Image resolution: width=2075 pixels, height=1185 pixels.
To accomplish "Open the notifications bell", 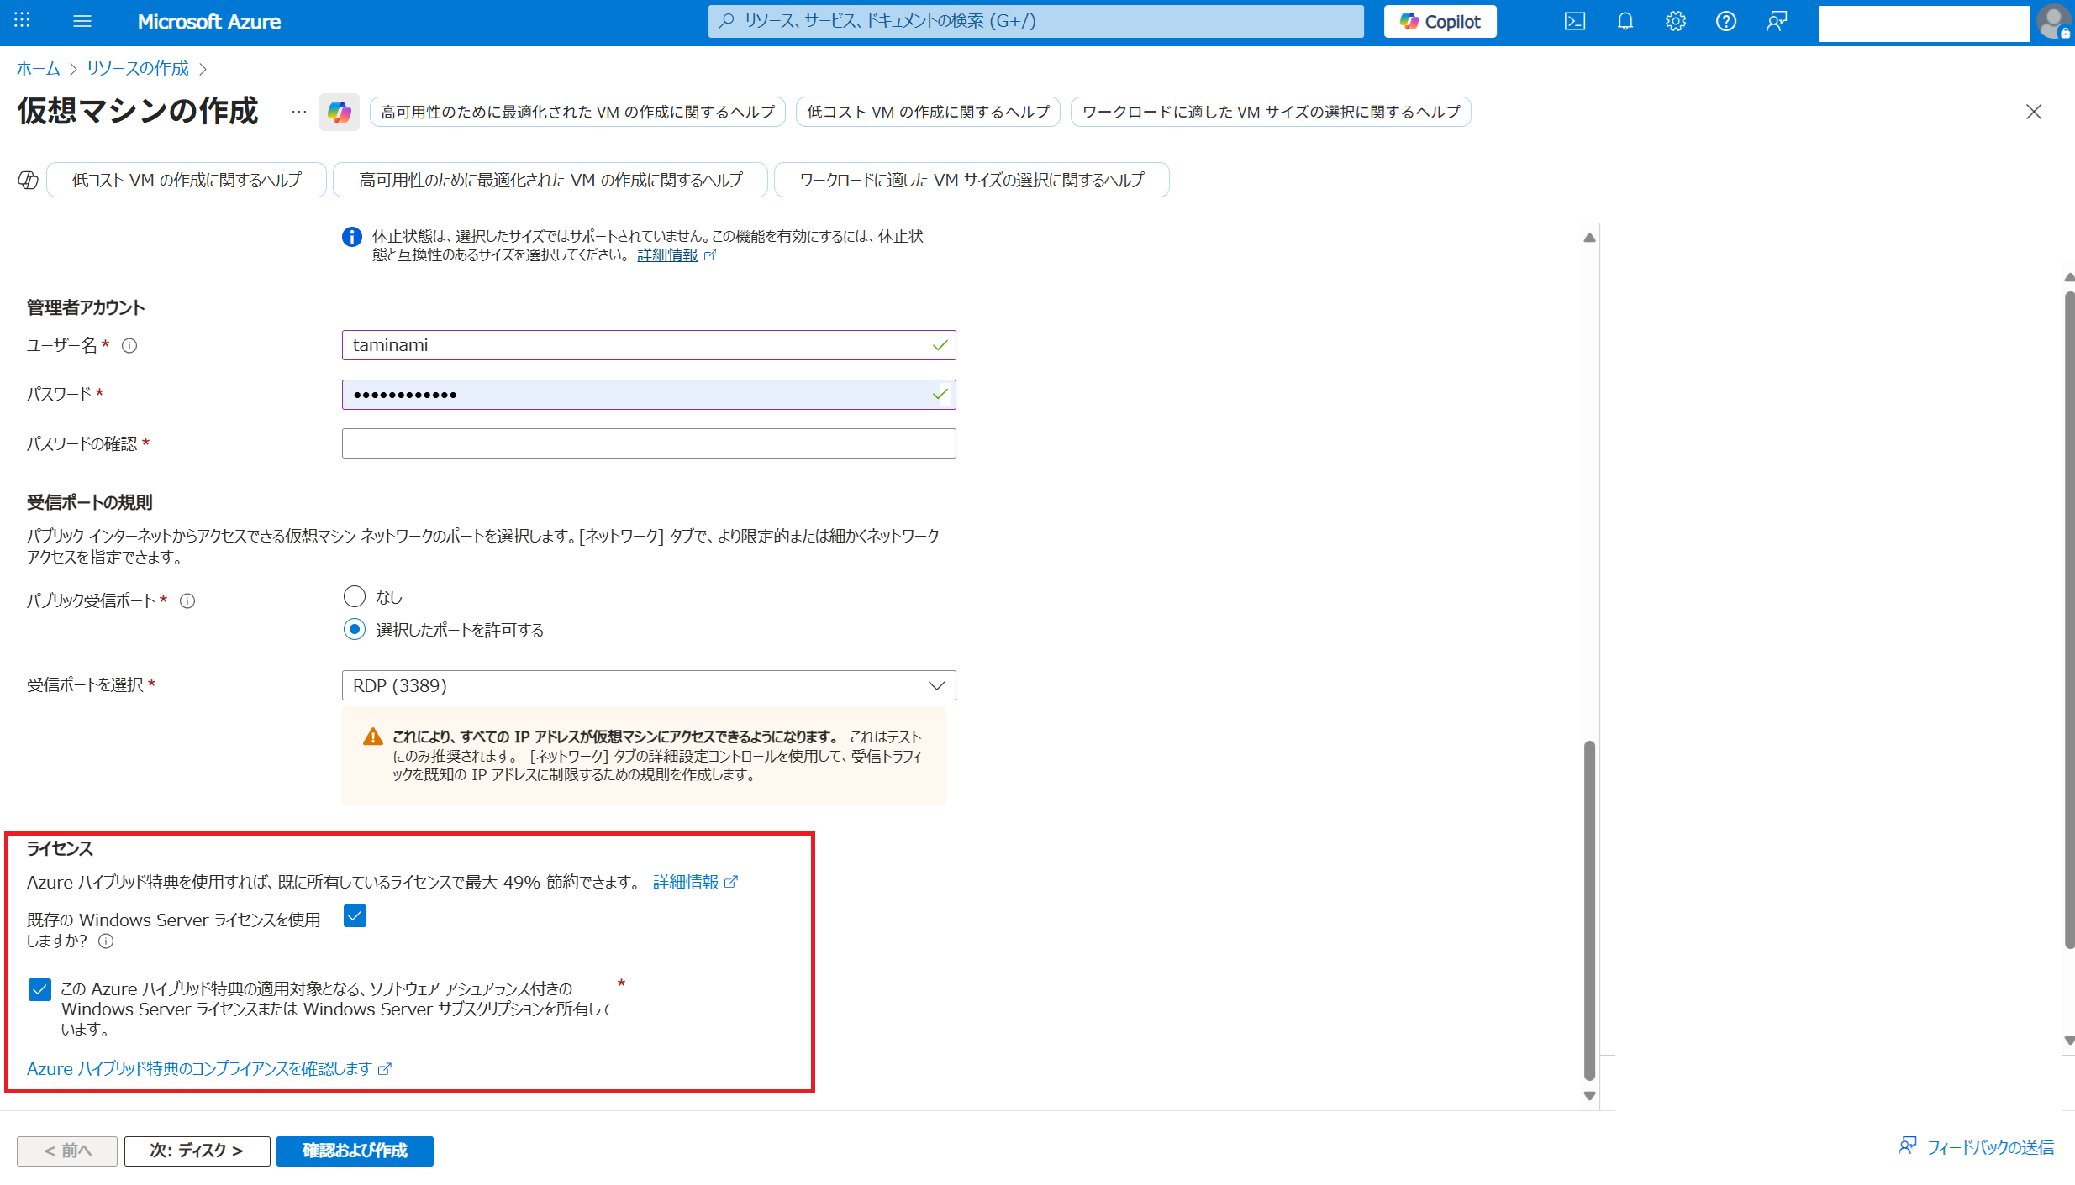I will [1625, 21].
